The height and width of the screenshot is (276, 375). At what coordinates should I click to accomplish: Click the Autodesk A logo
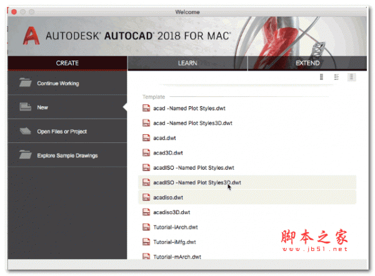(31, 36)
